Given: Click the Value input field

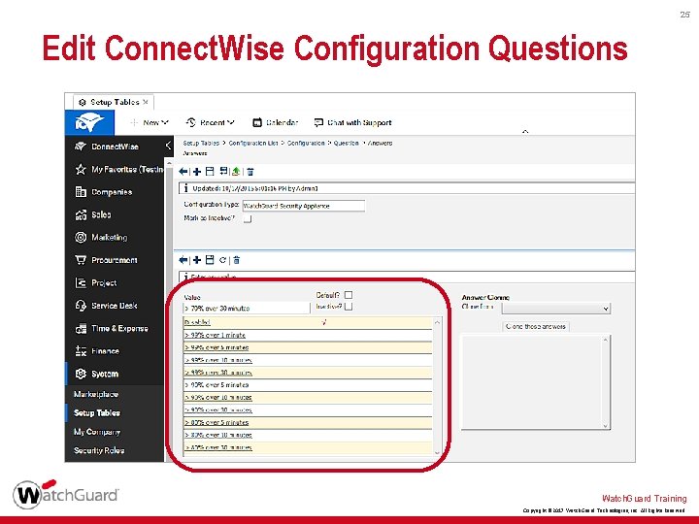Looking at the screenshot, I should [x=246, y=309].
